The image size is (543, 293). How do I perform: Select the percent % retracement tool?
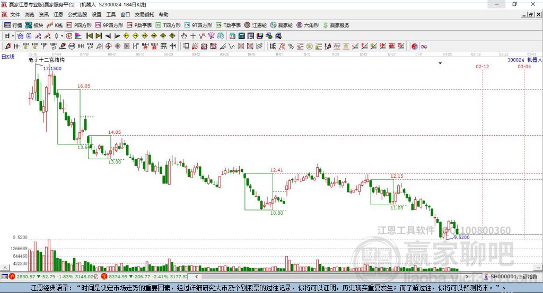[x=291, y=47]
